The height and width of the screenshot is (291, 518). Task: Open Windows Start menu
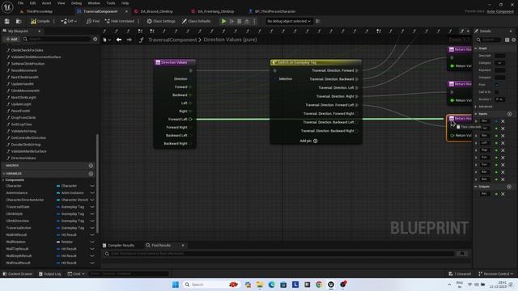tap(176, 285)
